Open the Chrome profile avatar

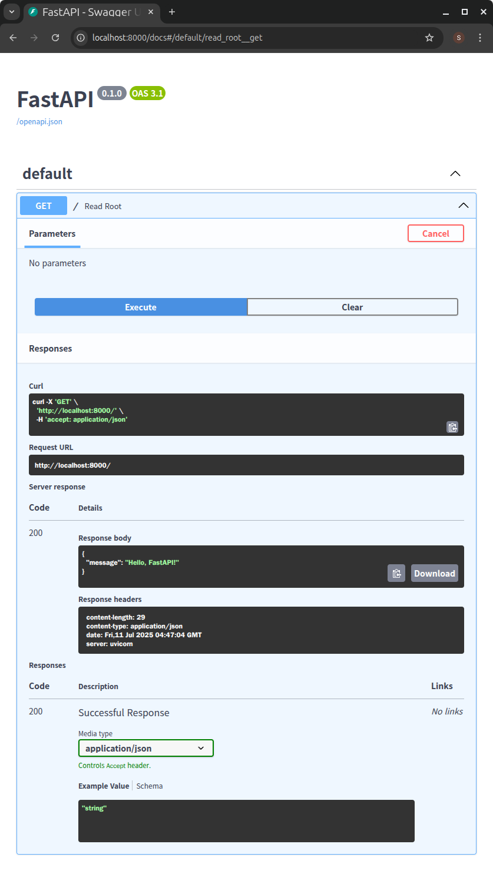click(x=459, y=38)
